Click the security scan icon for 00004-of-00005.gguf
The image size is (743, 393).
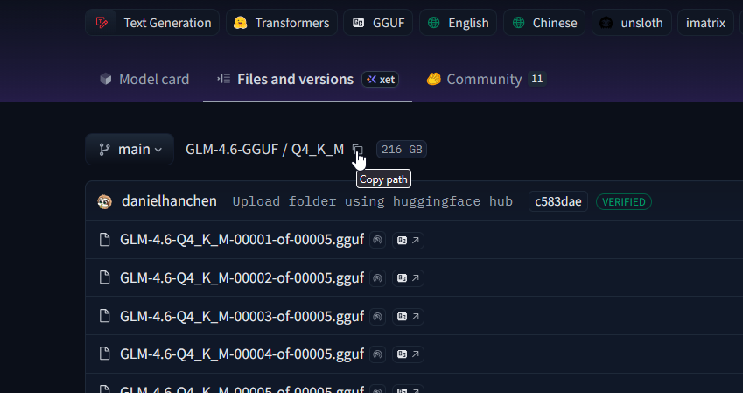coord(377,354)
